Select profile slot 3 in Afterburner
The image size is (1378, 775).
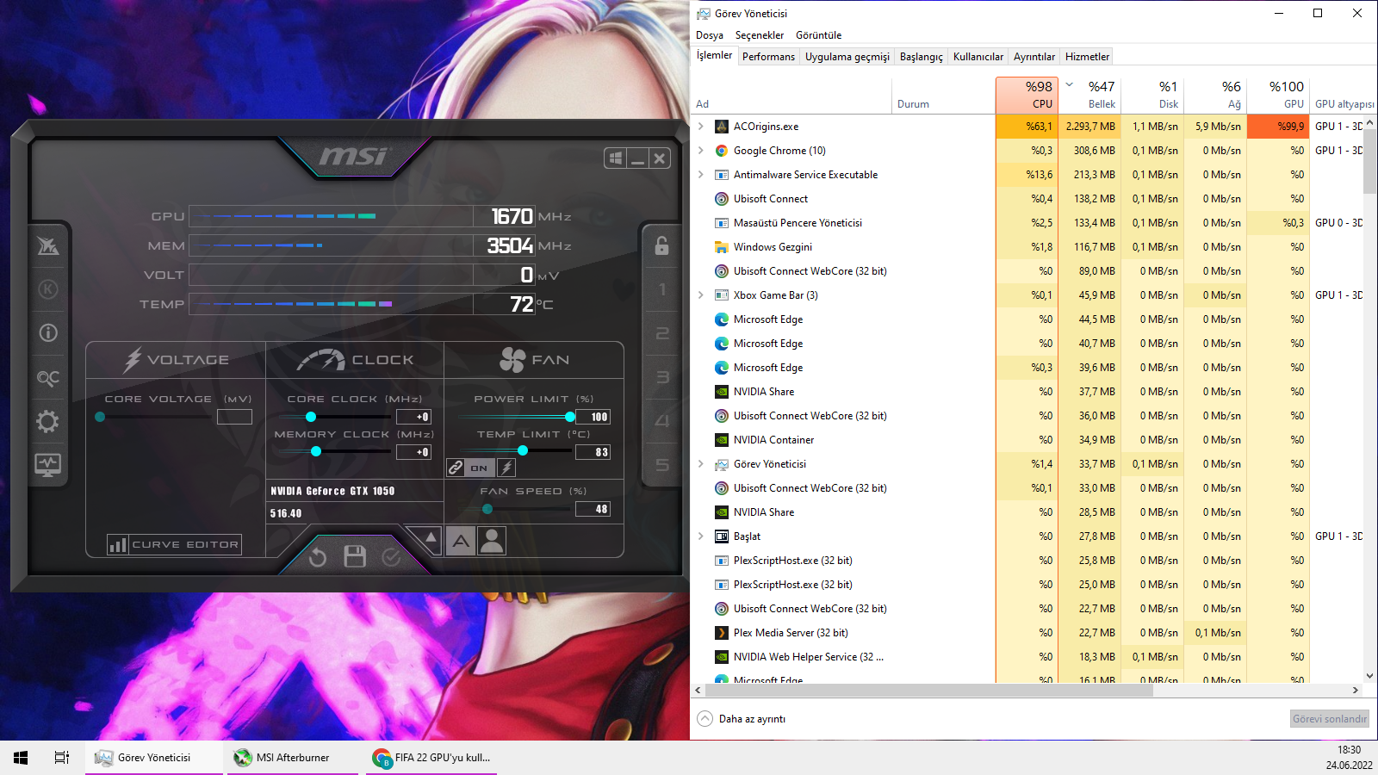661,377
